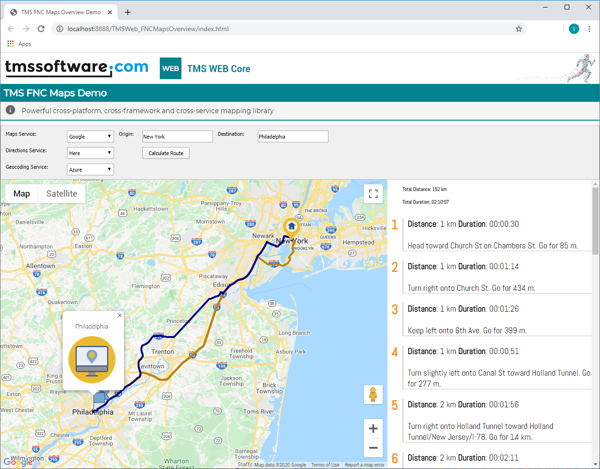Reload the current page
The image size is (600, 469).
pos(41,29)
